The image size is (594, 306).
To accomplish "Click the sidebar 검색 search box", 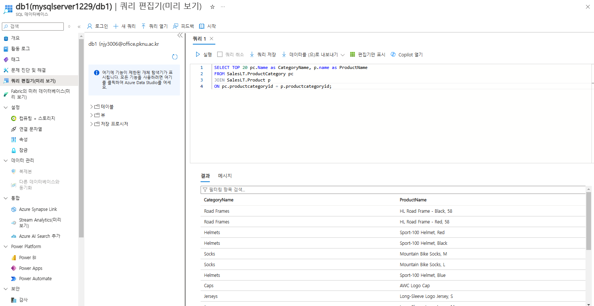I will pyautogui.click(x=33, y=27).
